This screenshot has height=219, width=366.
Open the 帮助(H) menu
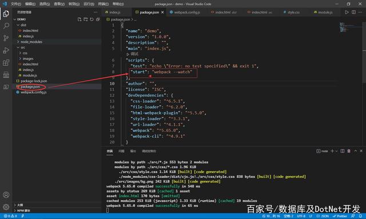point(118,4)
